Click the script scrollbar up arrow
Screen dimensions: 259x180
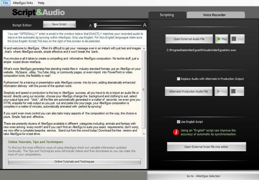[x=144, y=49]
